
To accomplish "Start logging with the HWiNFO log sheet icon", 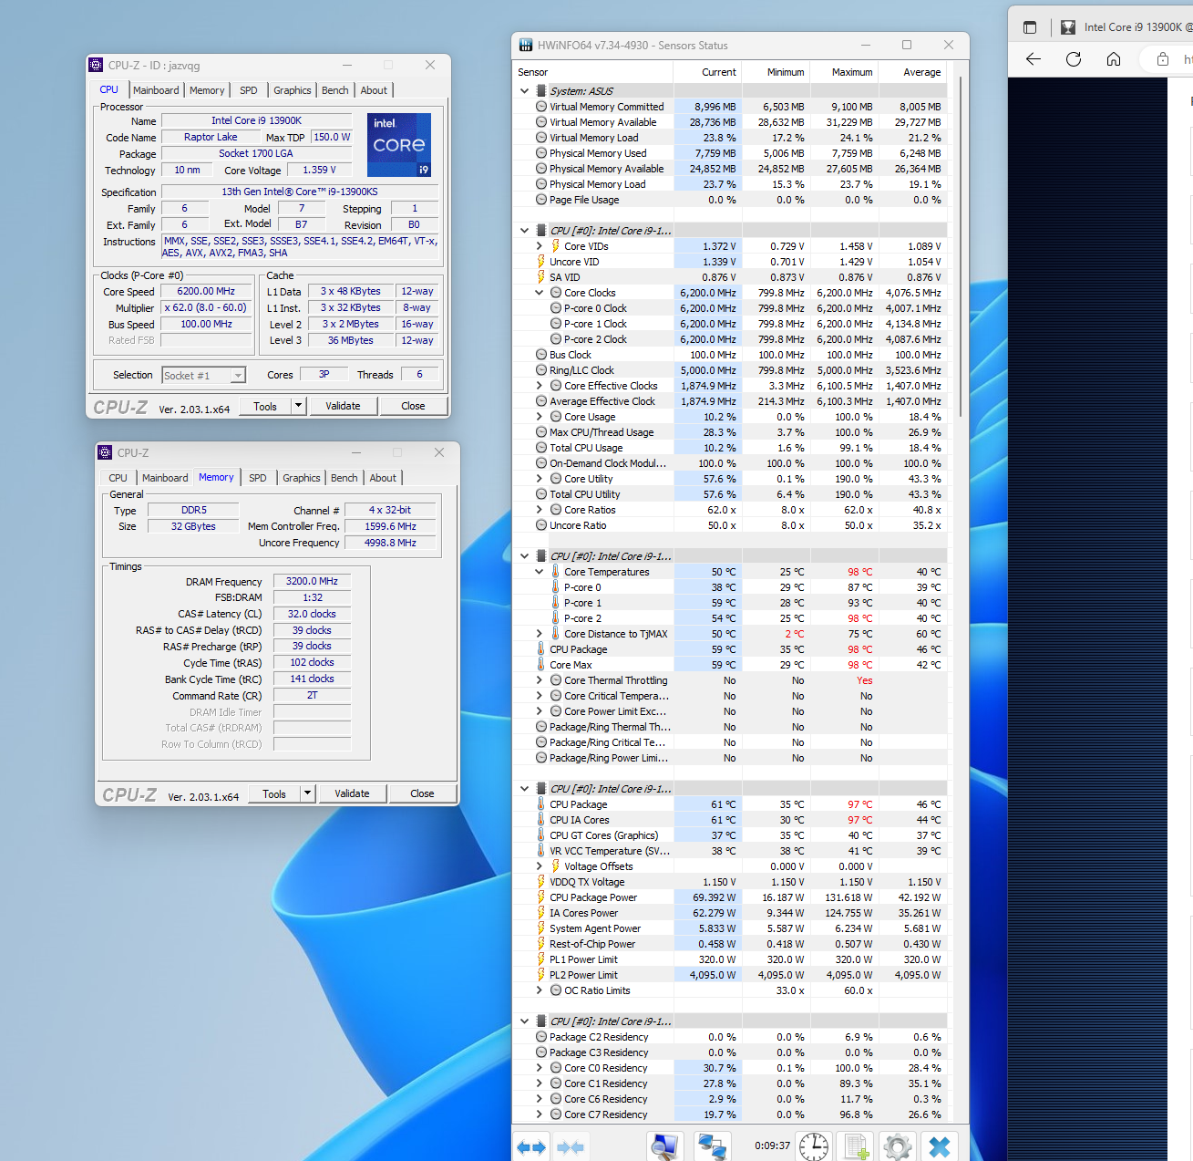I will [856, 1146].
